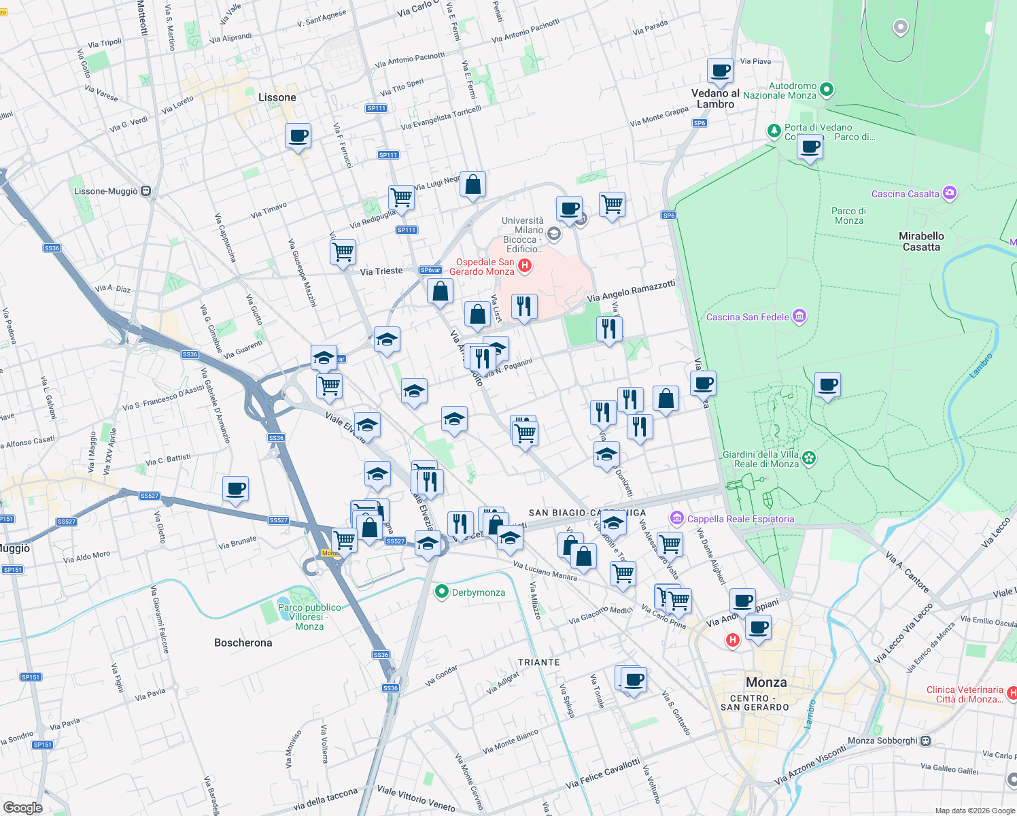Select the restaurant marker beside Via Liszt
The width and height of the screenshot is (1017, 816).
point(523,307)
